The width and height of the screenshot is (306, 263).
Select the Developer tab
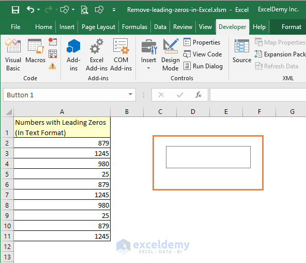pos(232,27)
